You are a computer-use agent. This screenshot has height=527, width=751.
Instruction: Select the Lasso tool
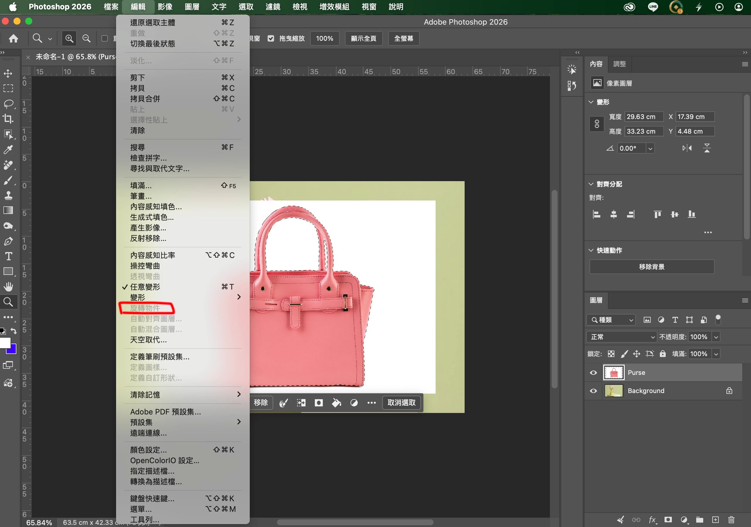pos(8,104)
